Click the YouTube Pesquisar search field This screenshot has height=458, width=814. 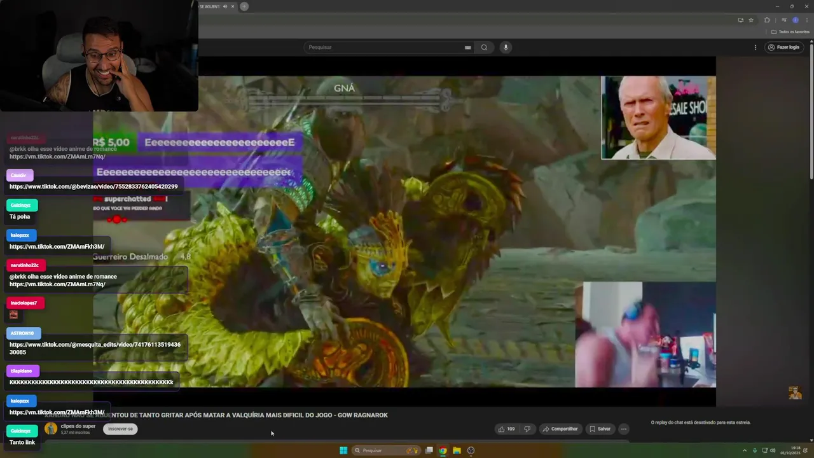[x=388, y=47]
